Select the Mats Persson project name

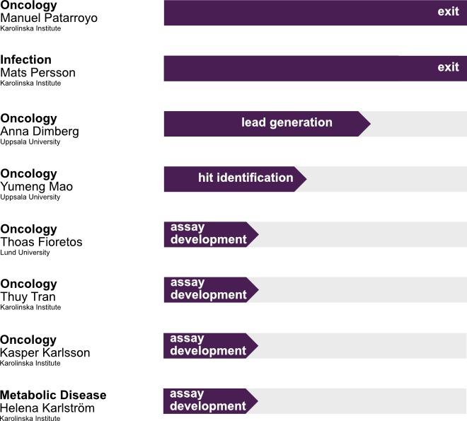click(38, 73)
